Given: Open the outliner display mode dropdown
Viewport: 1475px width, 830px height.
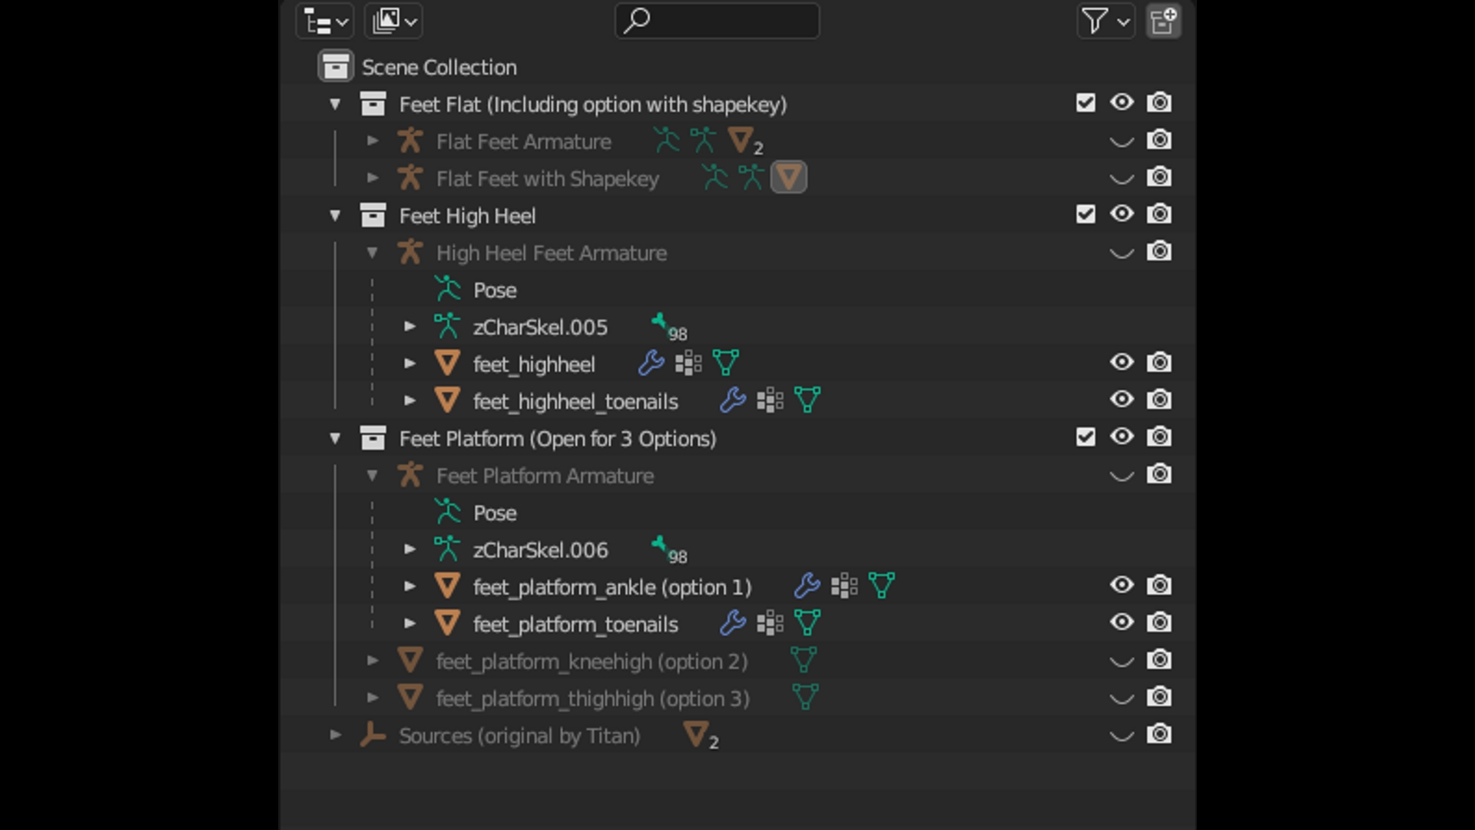Looking at the screenshot, I should point(324,22).
